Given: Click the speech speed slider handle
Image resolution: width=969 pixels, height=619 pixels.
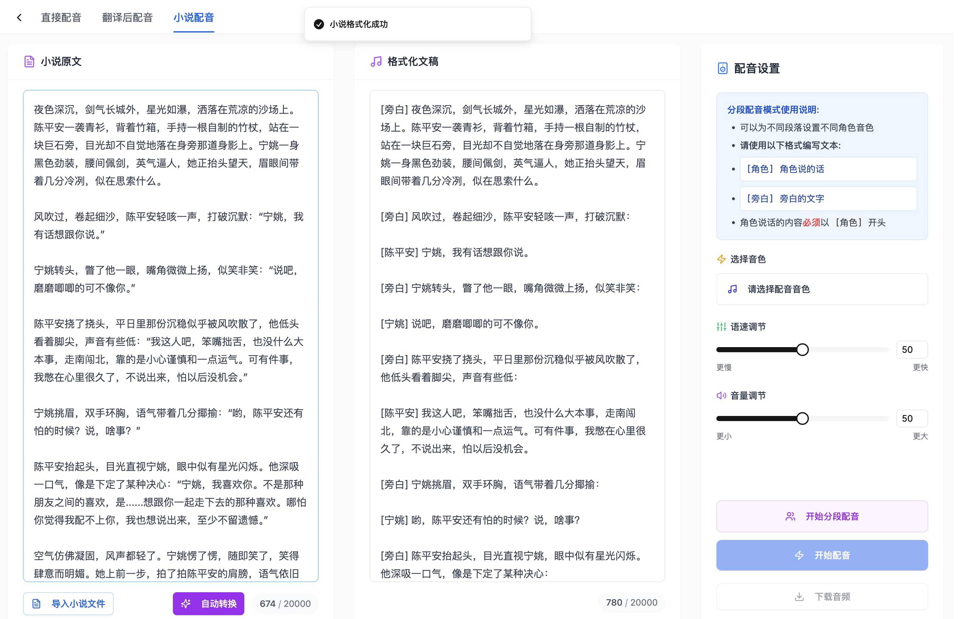Looking at the screenshot, I should point(803,350).
